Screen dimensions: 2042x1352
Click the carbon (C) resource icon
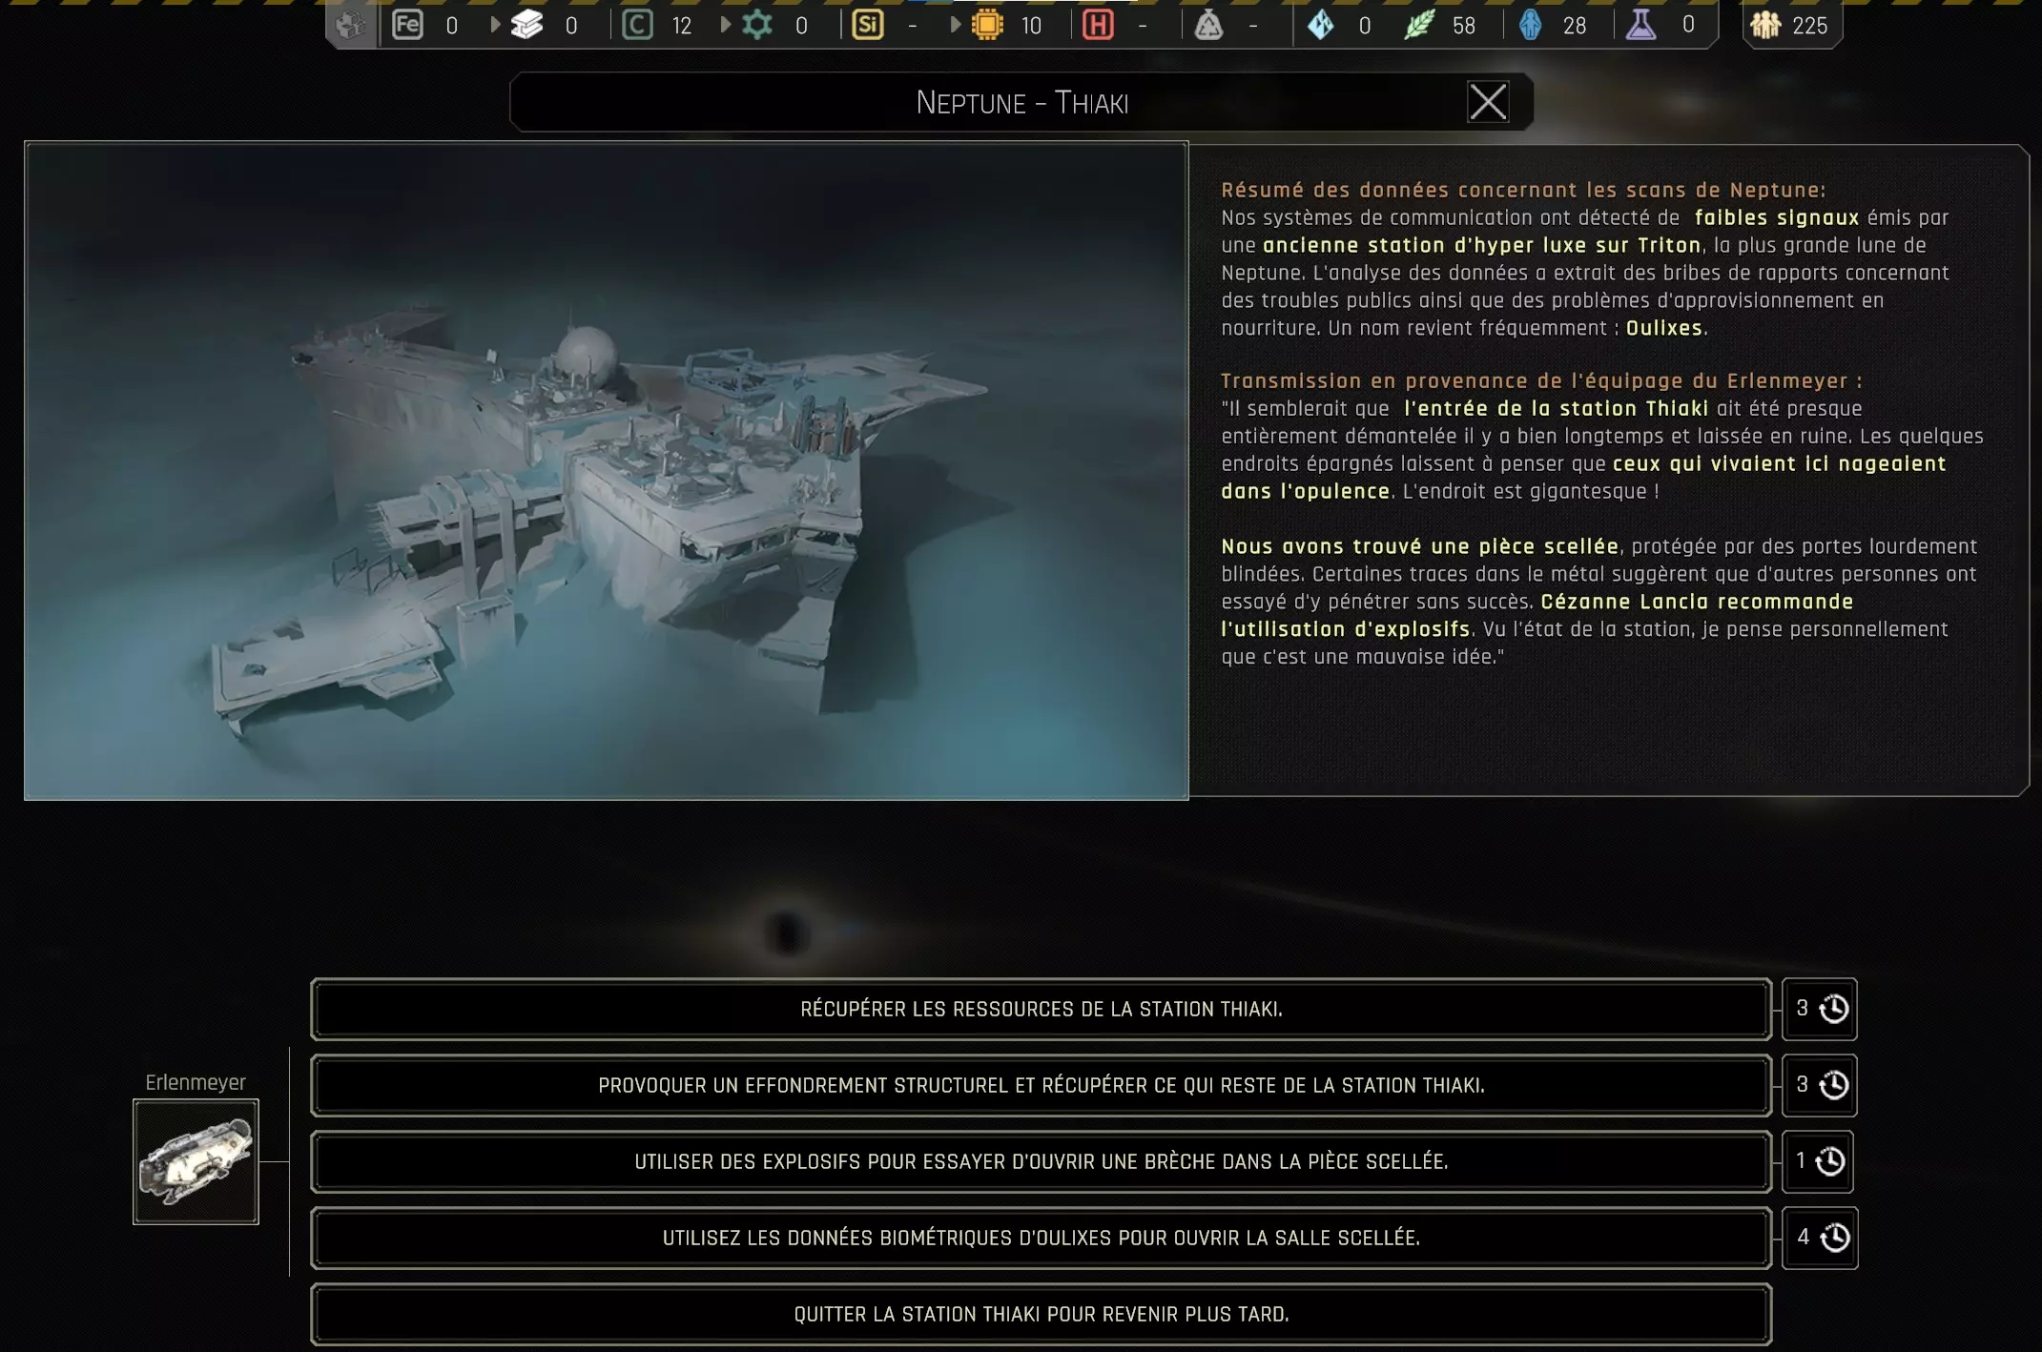pos(637,25)
